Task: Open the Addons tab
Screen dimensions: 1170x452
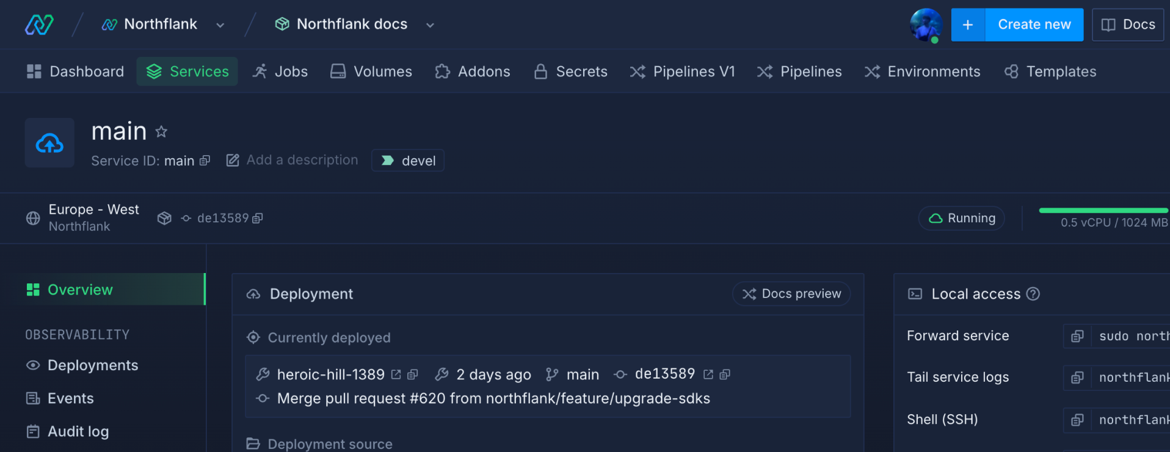Action: [x=473, y=71]
